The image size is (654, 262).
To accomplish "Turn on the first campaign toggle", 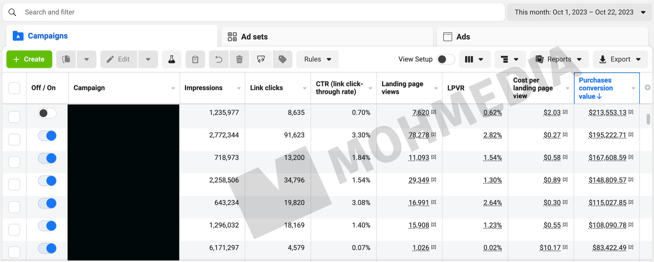I will pyautogui.click(x=47, y=113).
